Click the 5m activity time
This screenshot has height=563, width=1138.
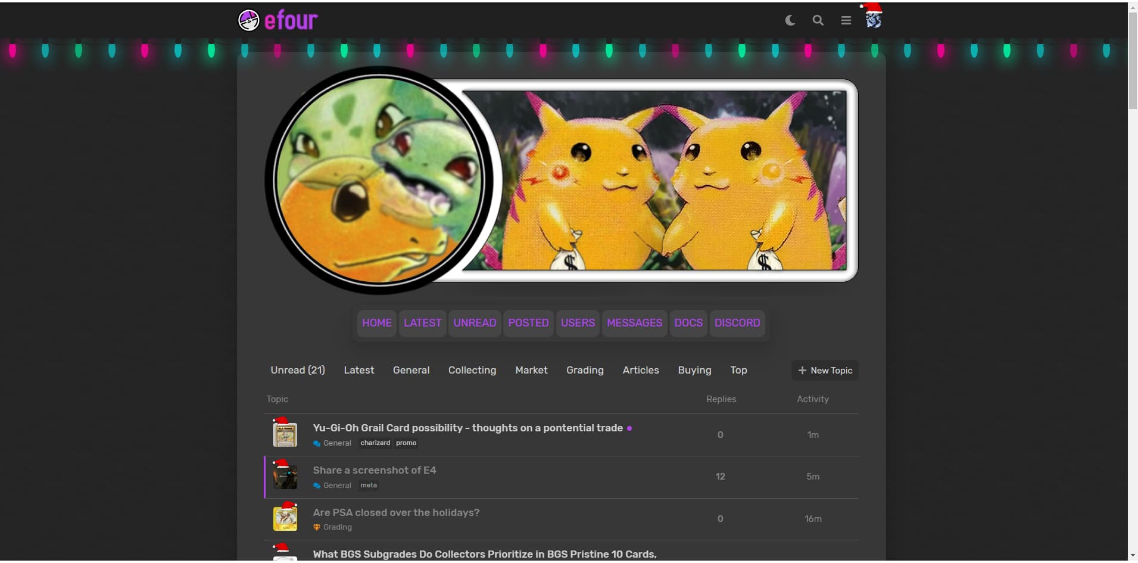click(x=813, y=477)
